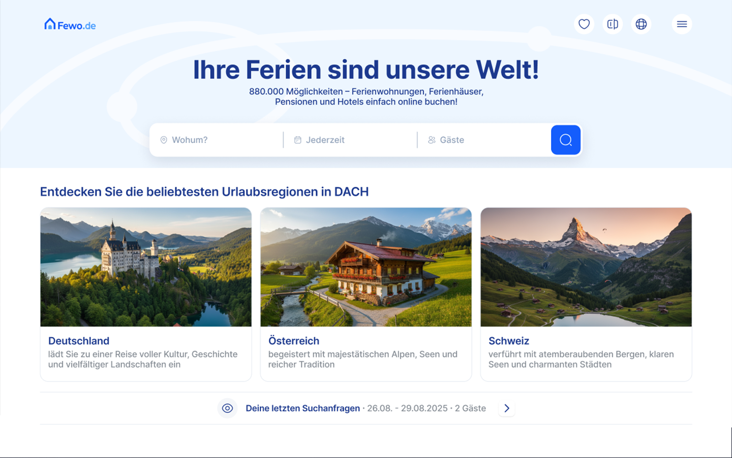Open the Deutschland castle image
Screen dimensions: 732x458
coord(146,267)
